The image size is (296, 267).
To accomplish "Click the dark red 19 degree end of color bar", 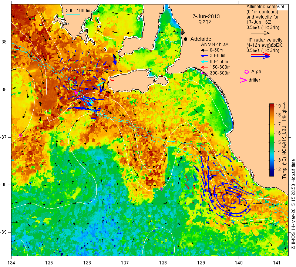I will [x=272, y=105].
